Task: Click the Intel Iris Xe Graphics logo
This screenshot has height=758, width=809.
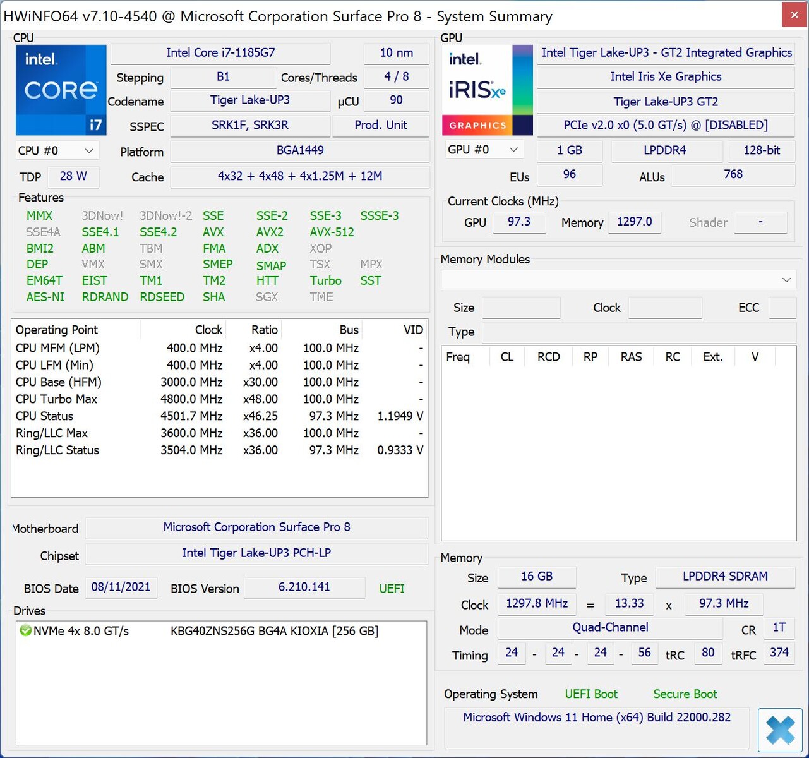Action: tap(487, 90)
